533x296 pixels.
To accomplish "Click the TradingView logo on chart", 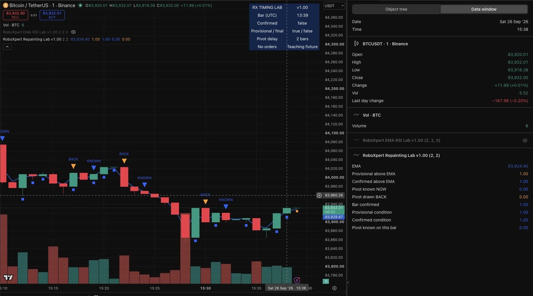I will (x=8, y=277).
